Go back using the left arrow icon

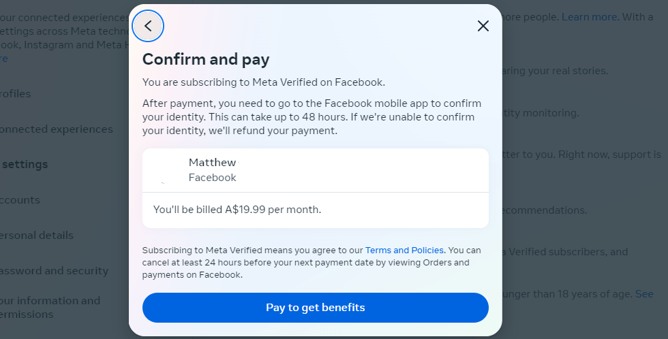pos(148,26)
